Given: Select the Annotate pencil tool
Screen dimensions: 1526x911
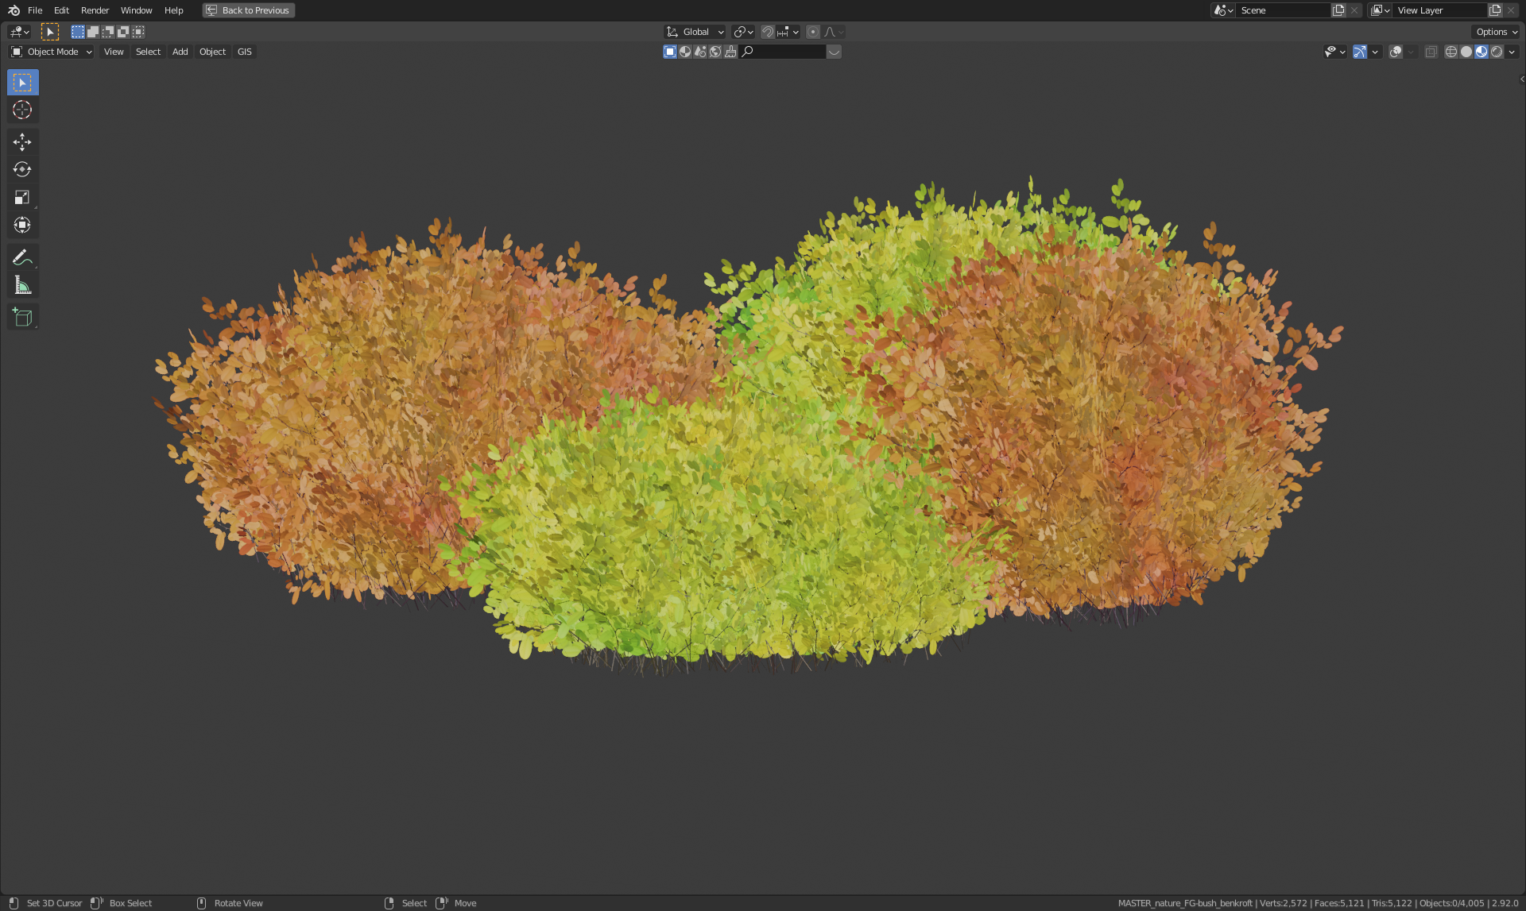Looking at the screenshot, I should click(22, 257).
